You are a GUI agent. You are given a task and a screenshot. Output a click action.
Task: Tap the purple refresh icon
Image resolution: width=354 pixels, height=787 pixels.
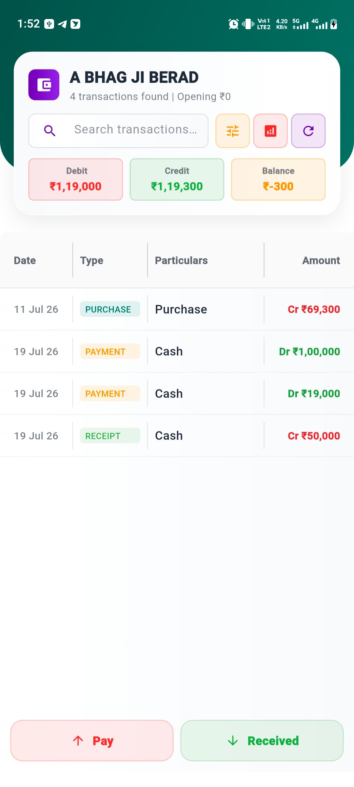pyautogui.click(x=308, y=131)
